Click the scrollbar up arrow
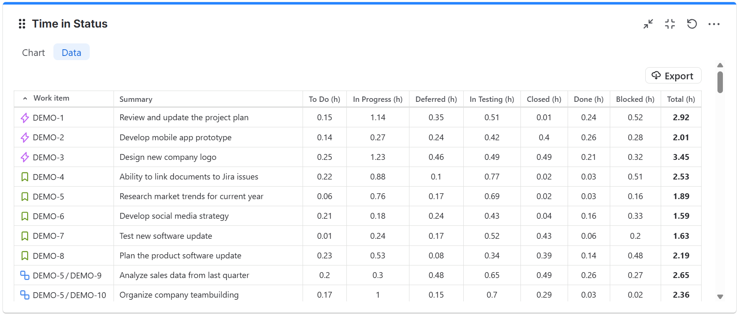740x316 pixels. click(720, 65)
